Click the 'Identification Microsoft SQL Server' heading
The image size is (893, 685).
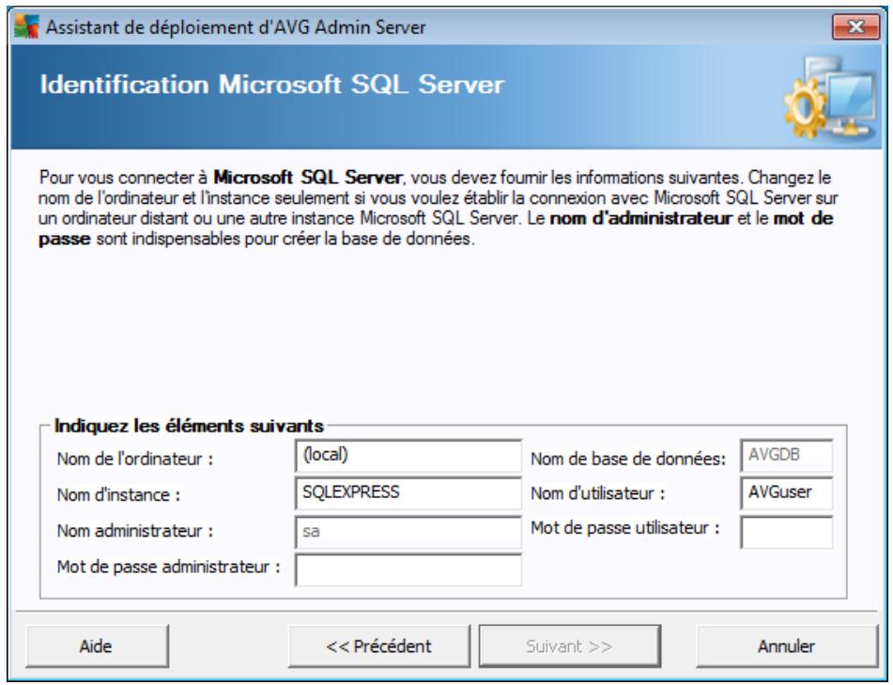coord(272,85)
